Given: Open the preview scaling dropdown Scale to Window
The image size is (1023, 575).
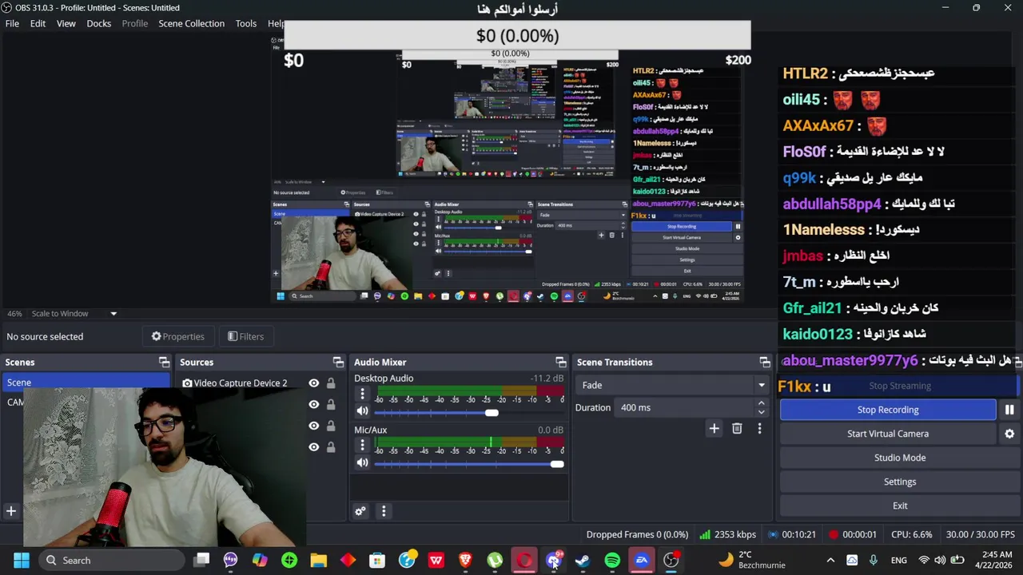Looking at the screenshot, I should click(x=74, y=314).
